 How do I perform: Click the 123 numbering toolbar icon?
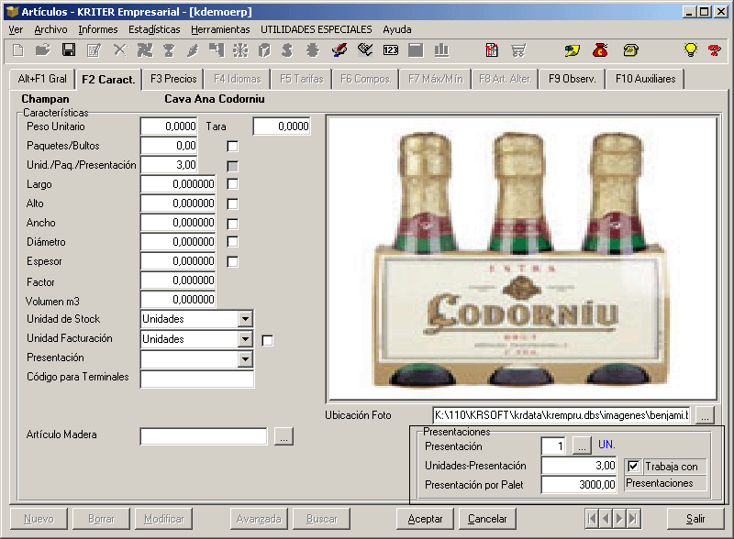coord(391,50)
